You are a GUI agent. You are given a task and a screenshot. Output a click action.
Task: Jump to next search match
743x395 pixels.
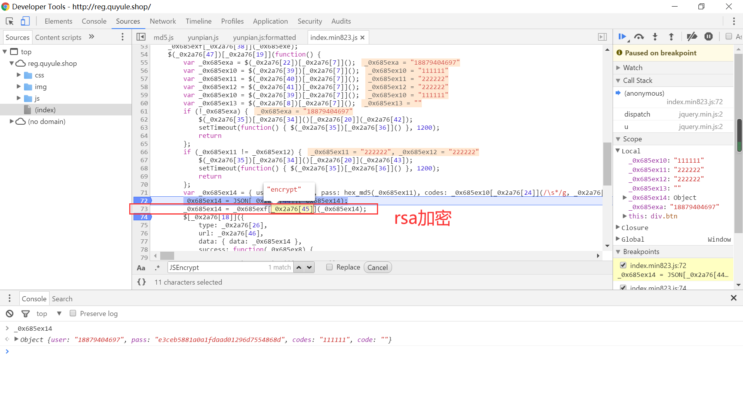click(x=309, y=267)
